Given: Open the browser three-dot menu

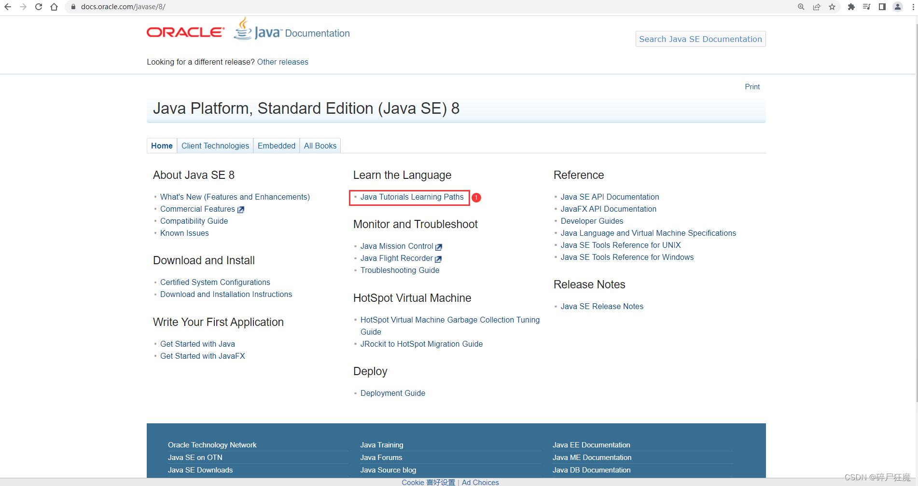Looking at the screenshot, I should point(913,7).
